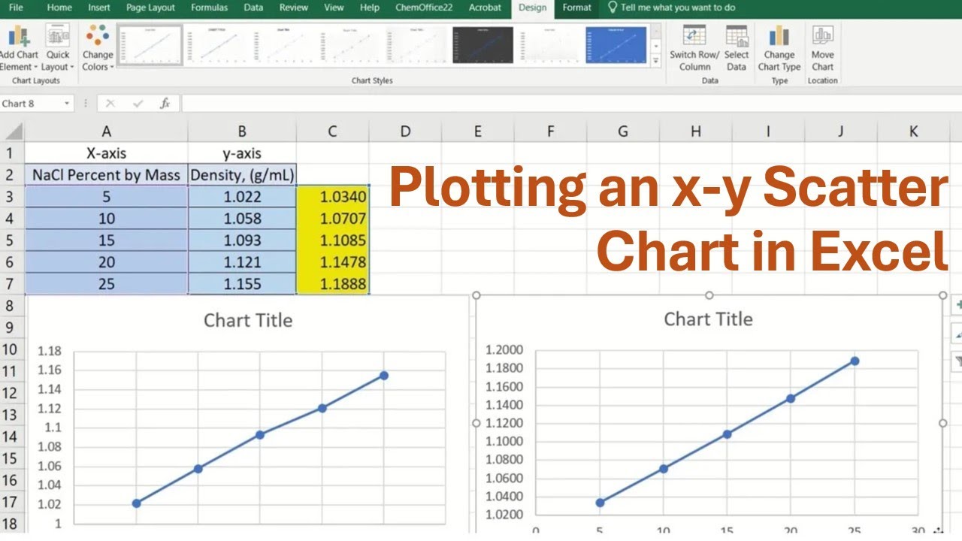Select the yellow cell 1.0340

pos(332,197)
